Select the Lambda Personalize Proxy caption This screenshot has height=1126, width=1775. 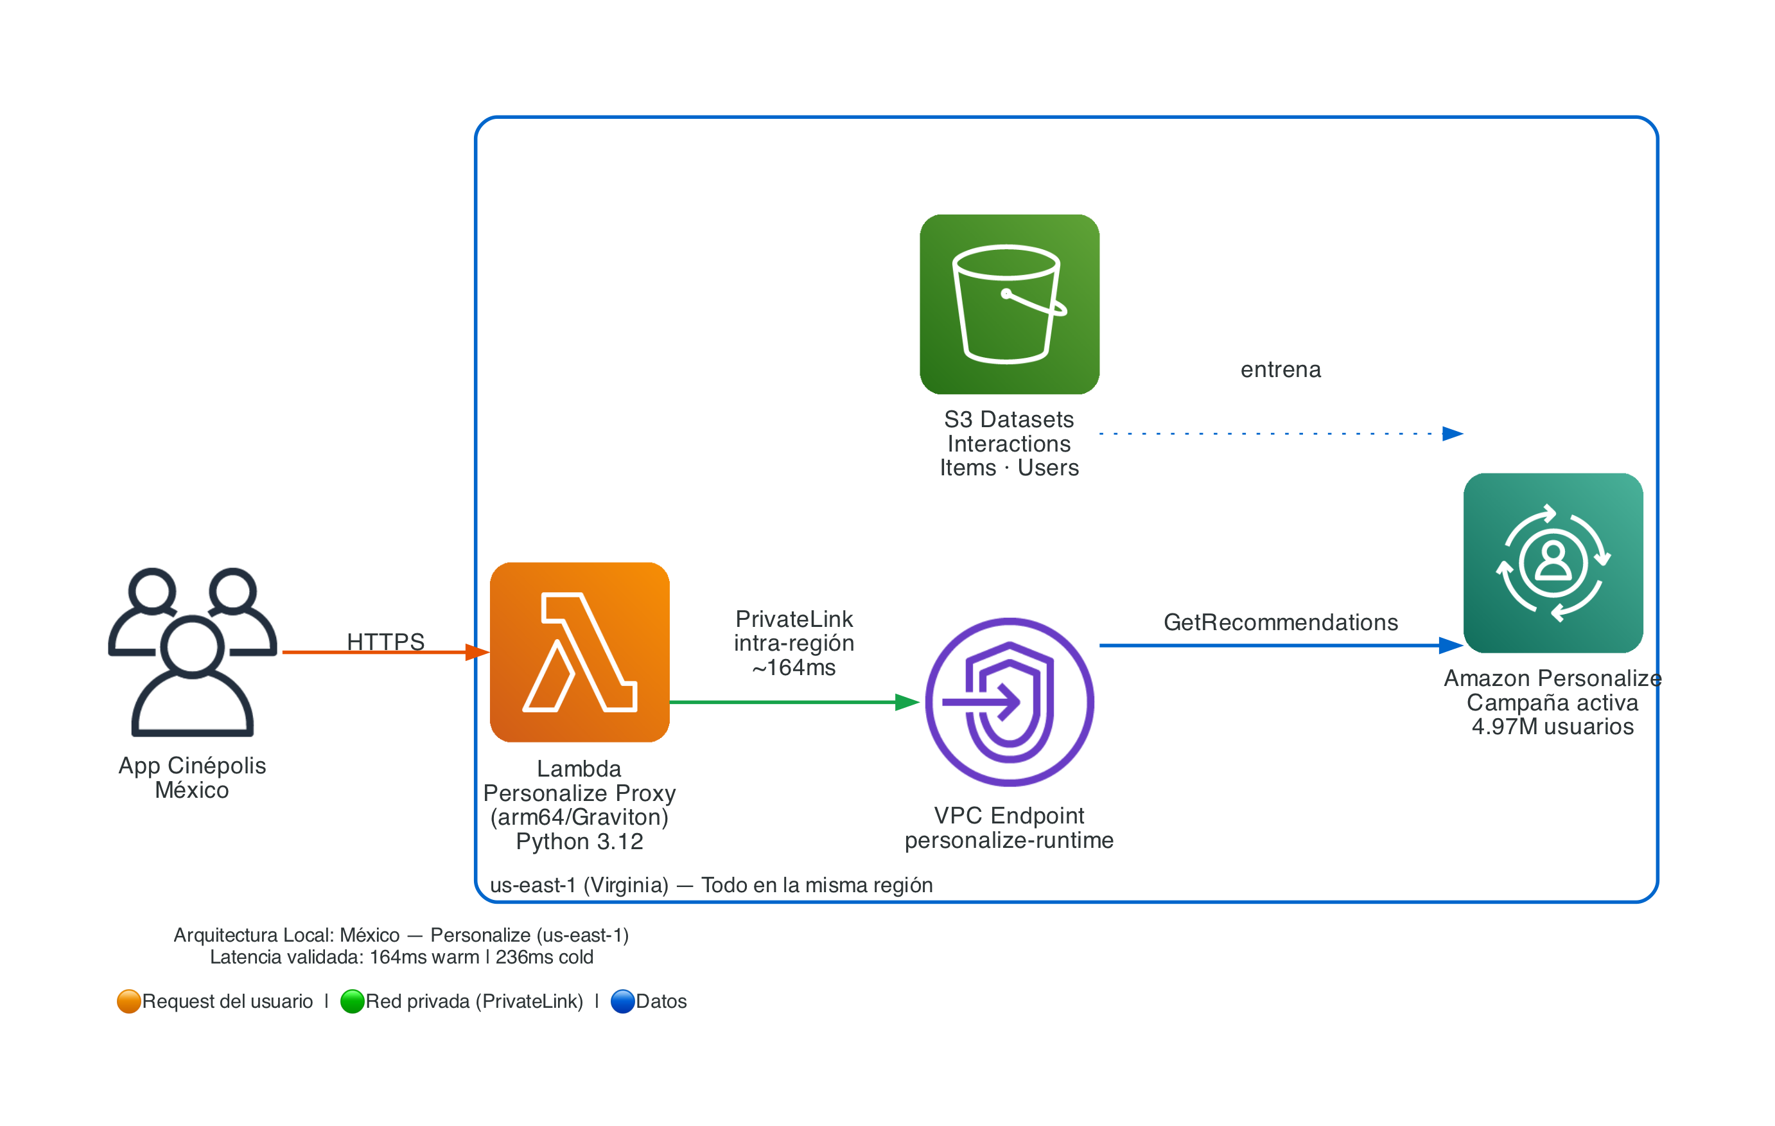[579, 804]
